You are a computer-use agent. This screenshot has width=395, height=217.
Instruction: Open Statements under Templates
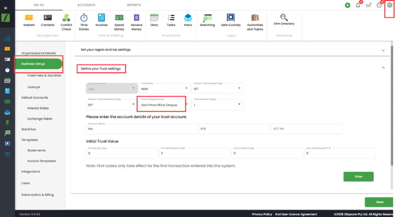point(37,150)
